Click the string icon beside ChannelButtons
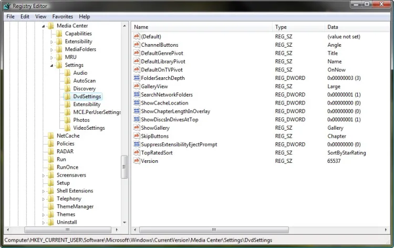This screenshot has height=248, width=394. [137, 45]
